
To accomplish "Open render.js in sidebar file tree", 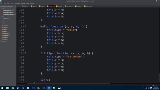I will point(5,39).
